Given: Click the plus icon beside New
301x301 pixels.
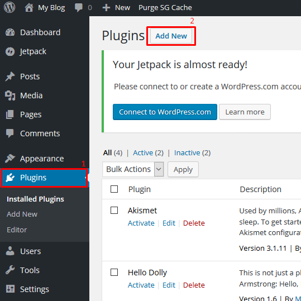Looking at the screenshot, I should 106,8.
